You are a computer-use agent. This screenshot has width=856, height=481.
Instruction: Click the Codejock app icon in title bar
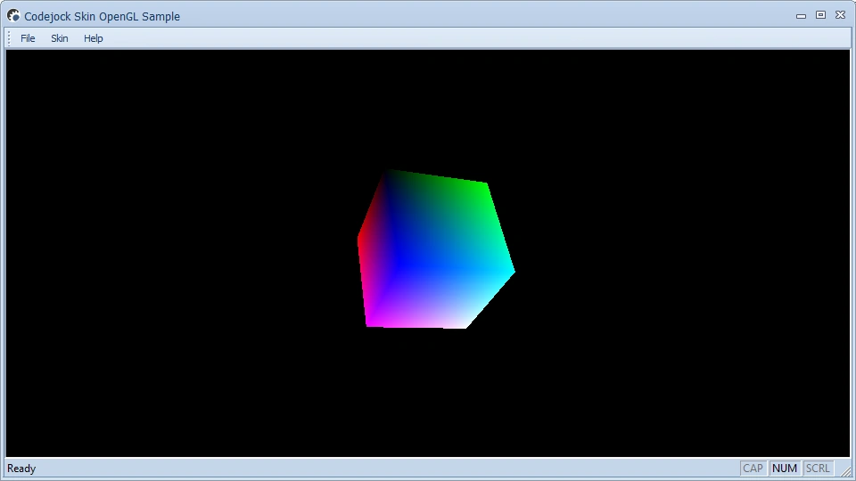click(x=13, y=16)
